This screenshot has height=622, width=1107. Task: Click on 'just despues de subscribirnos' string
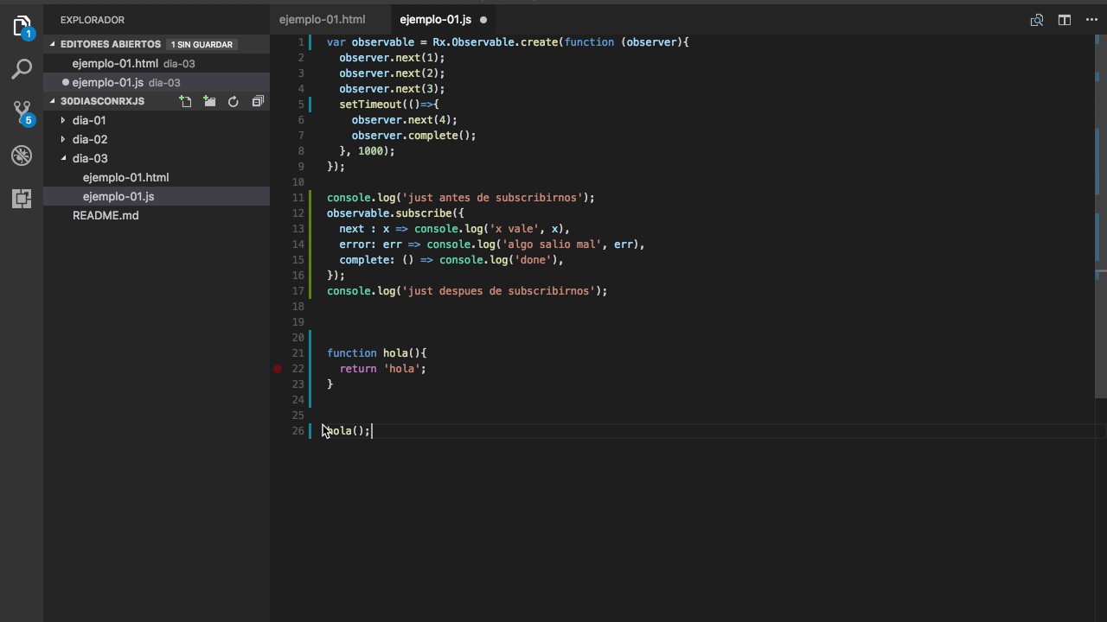click(499, 291)
